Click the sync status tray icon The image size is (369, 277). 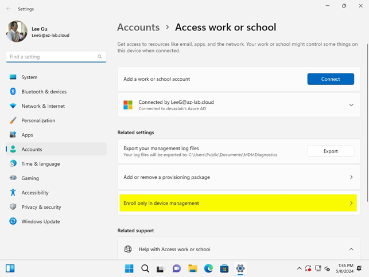point(308,268)
